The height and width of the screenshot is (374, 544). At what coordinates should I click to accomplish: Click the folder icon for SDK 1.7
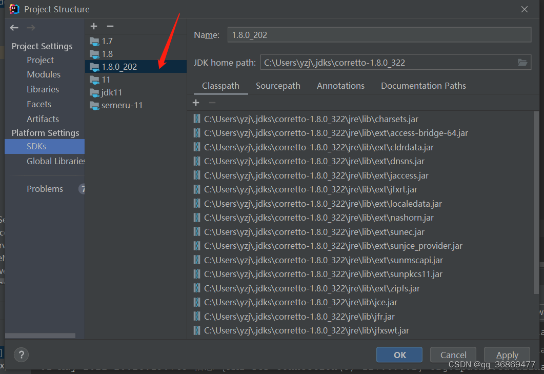click(94, 42)
